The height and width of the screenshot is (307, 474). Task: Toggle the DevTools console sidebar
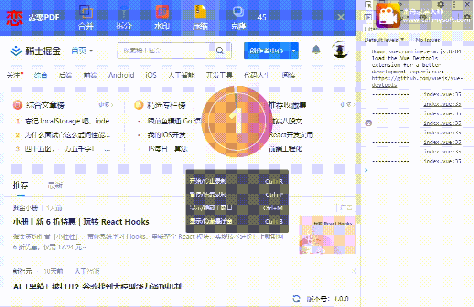point(368,17)
